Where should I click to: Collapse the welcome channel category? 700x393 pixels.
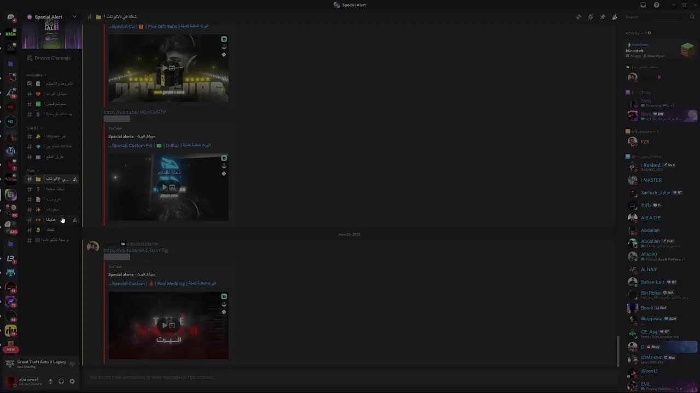point(36,75)
